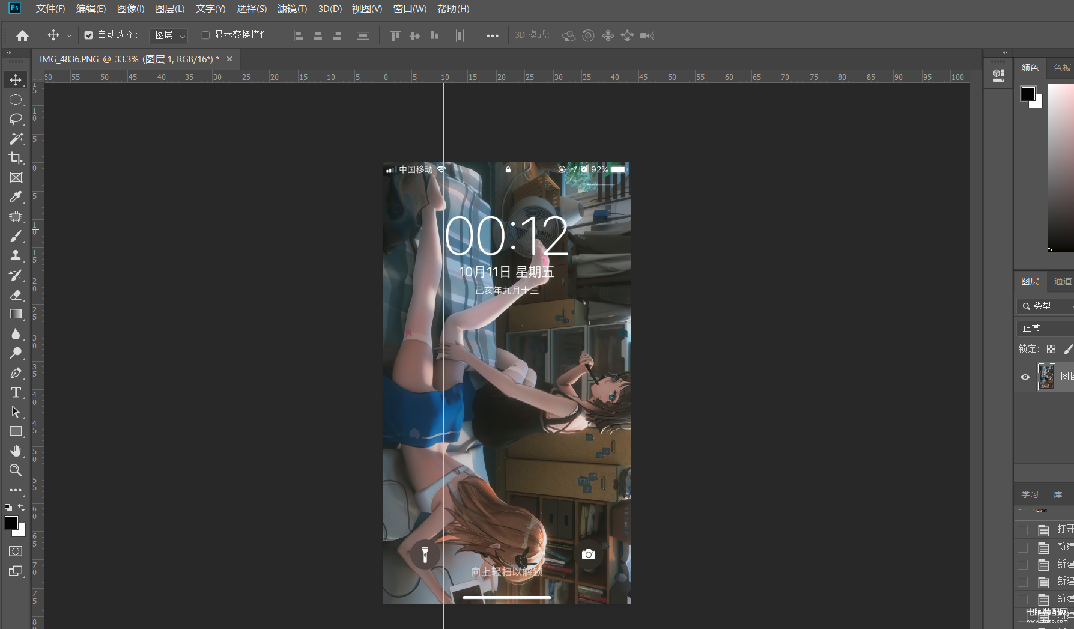Expand the Move tool preset dropdown arrow
This screenshot has width=1074, height=629.
pos(69,35)
